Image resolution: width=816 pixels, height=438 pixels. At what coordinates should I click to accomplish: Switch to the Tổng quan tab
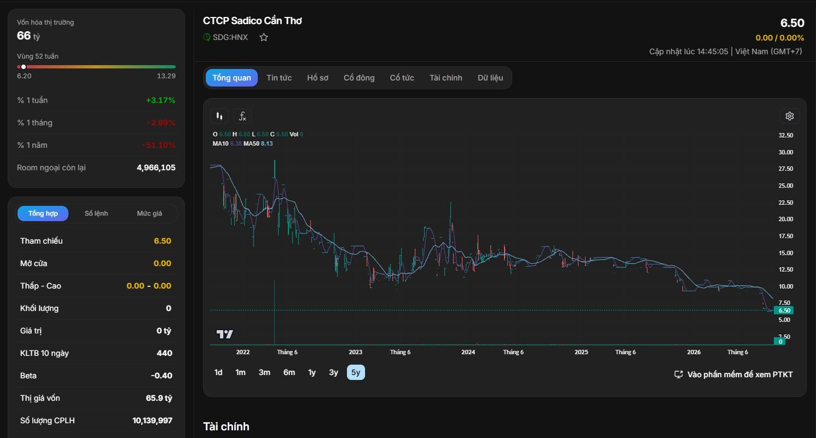coord(232,78)
